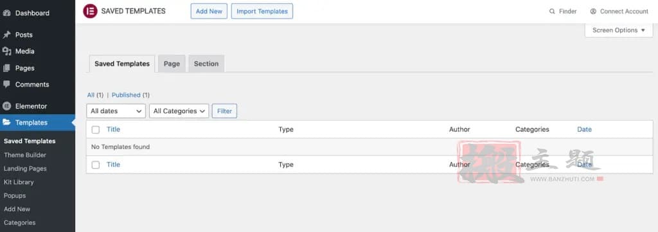
Task: Sort by Title in table footer
Action: [113, 165]
